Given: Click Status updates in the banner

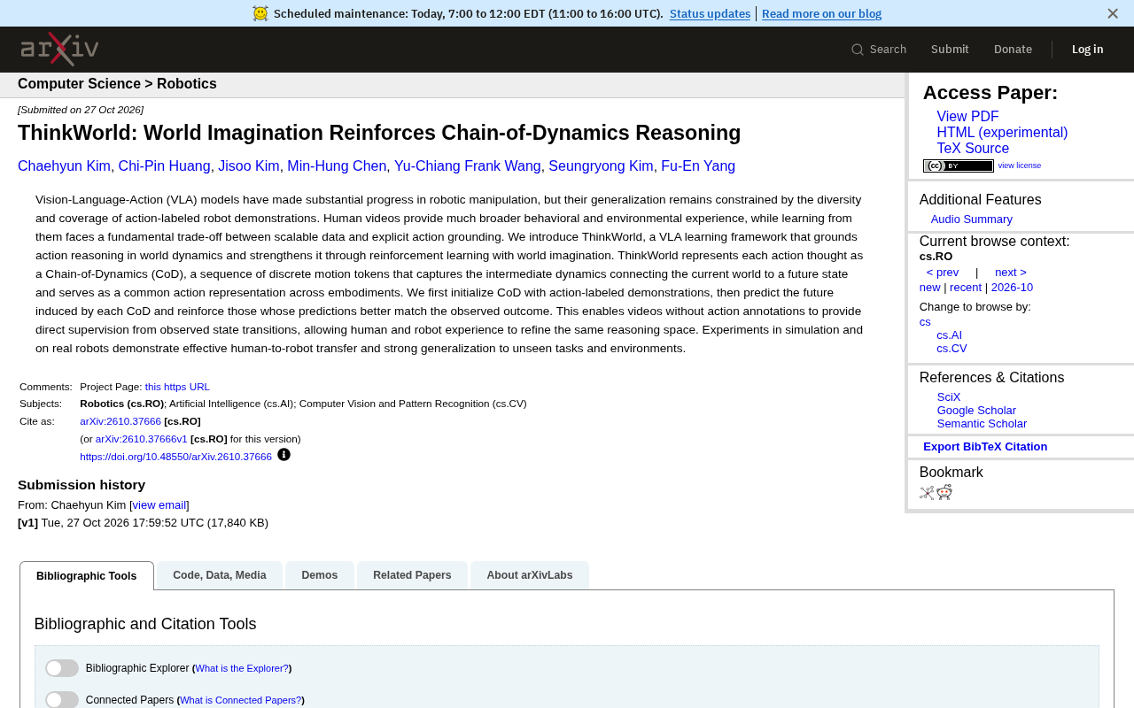Looking at the screenshot, I should pyautogui.click(x=710, y=13).
